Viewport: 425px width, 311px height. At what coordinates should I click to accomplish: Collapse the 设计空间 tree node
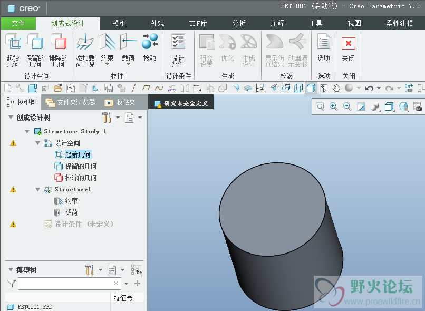coord(37,143)
